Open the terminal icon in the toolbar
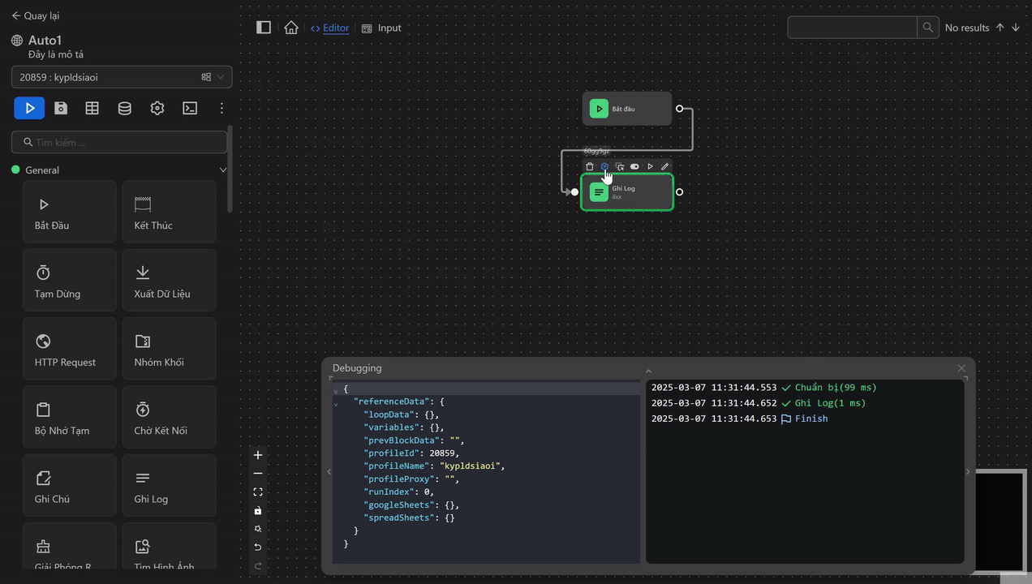Image resolution: width=1032 pixels, height=584 pixels. click(190, 107)
